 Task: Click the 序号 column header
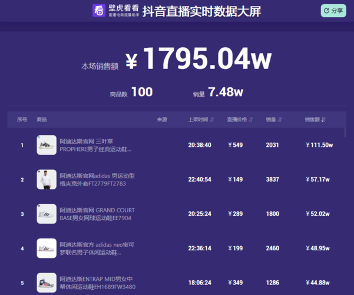click(22, 119)
